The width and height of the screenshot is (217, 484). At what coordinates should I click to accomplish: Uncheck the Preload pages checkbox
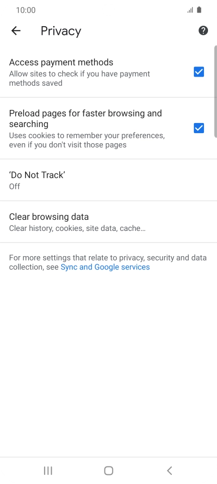tap(199, 128)
